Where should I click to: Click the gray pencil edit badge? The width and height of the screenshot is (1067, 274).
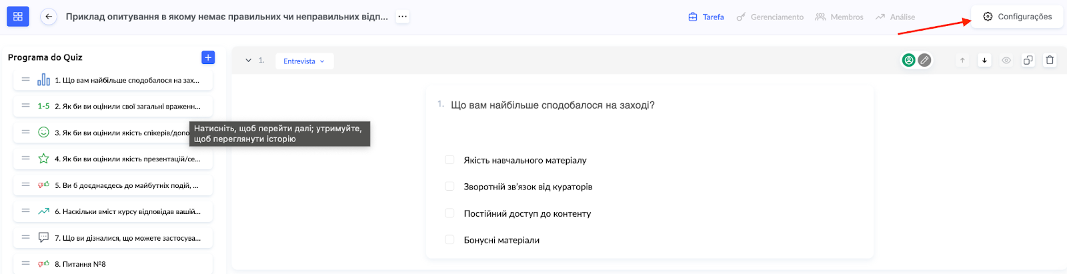pyautogui.click(x=924, y=60)
